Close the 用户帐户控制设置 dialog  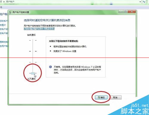pos(132,12)
